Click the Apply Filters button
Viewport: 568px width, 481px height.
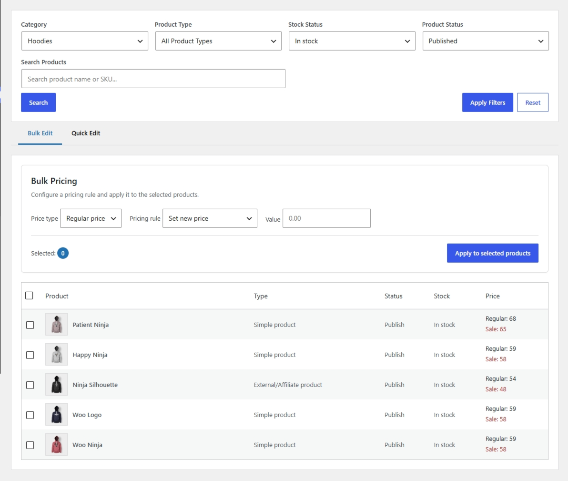pos(487,102)
